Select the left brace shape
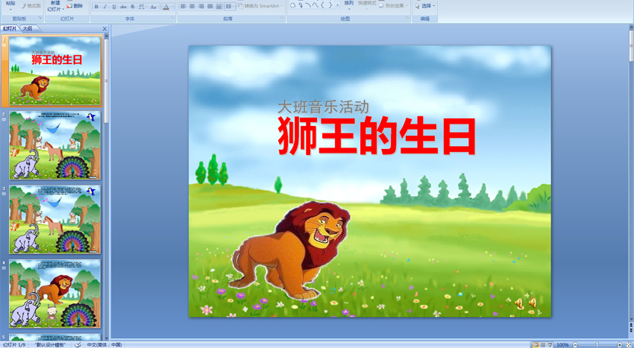The width and height of the screenshot is (634, 348). (x=322, y=5)
